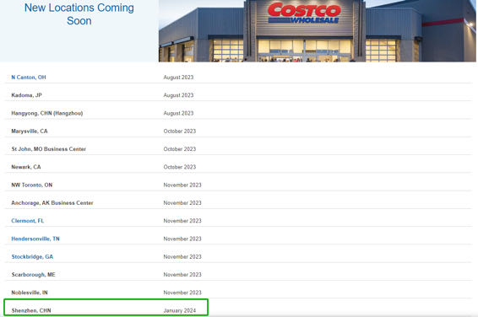Click the Costco Wholesale store banner image
Screen dimensions: 478x317
[x=317, y=30]
